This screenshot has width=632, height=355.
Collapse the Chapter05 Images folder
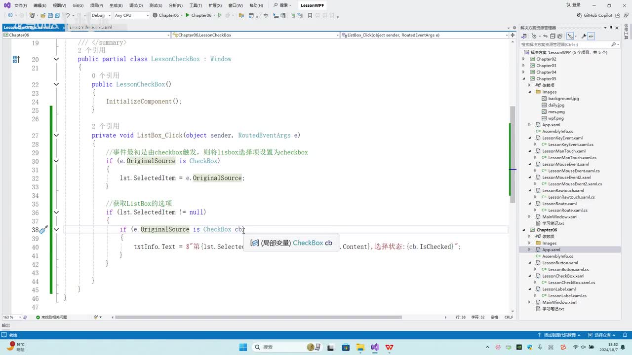click(x=530, y=92)
